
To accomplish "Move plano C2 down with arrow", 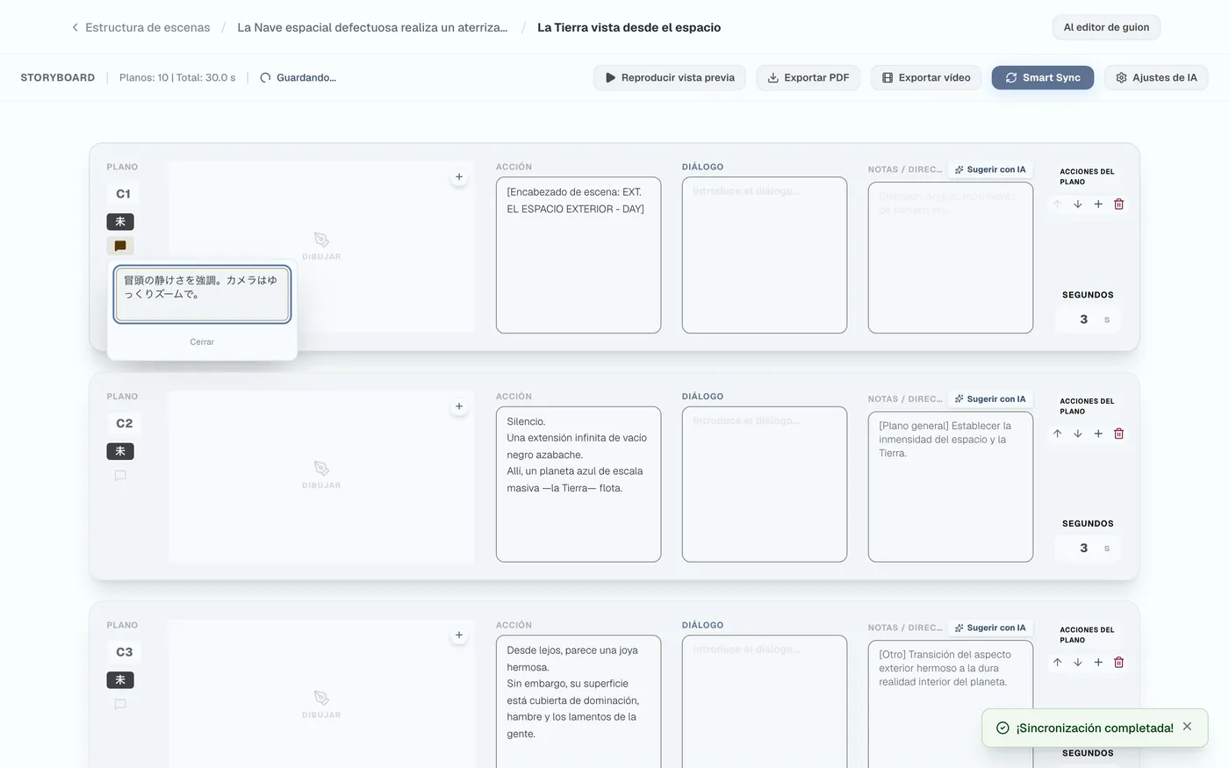I will pos(1077,434).
